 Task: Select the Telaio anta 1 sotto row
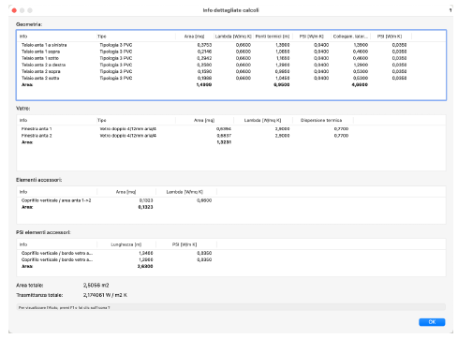coord(231,58)
